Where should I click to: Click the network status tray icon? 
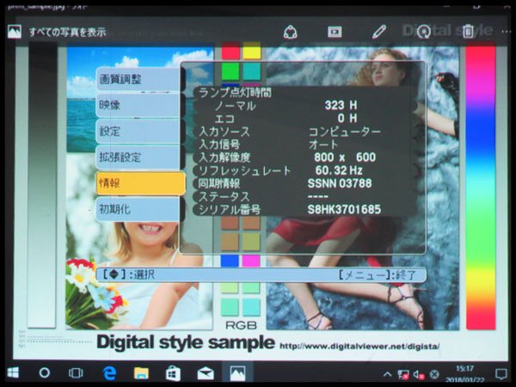[403, 374]
